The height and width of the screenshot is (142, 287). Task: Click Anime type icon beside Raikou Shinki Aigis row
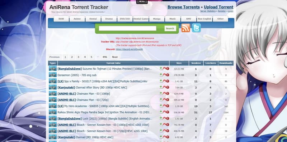(53, 112)
